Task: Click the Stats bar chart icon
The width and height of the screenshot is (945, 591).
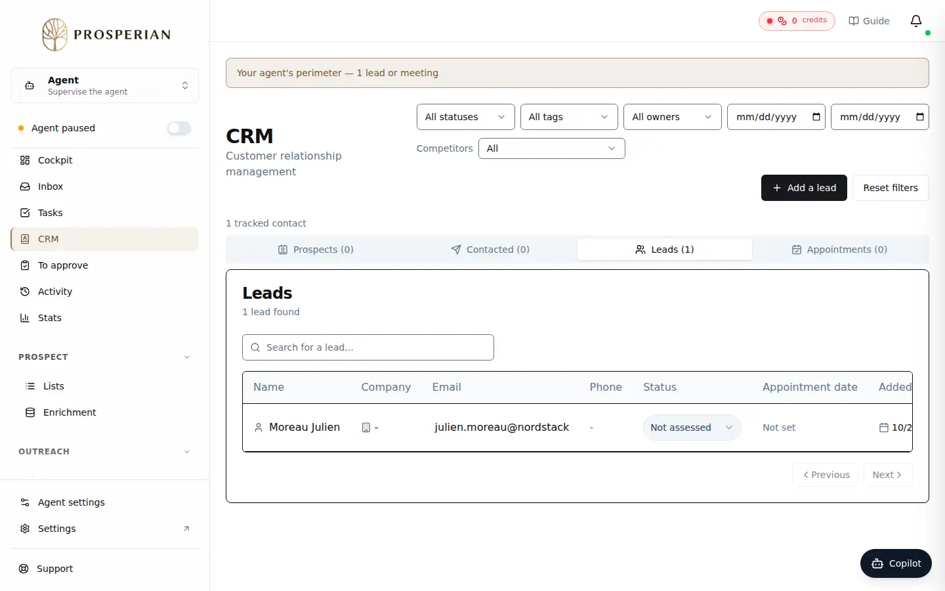Action: [x=25, y=318]
